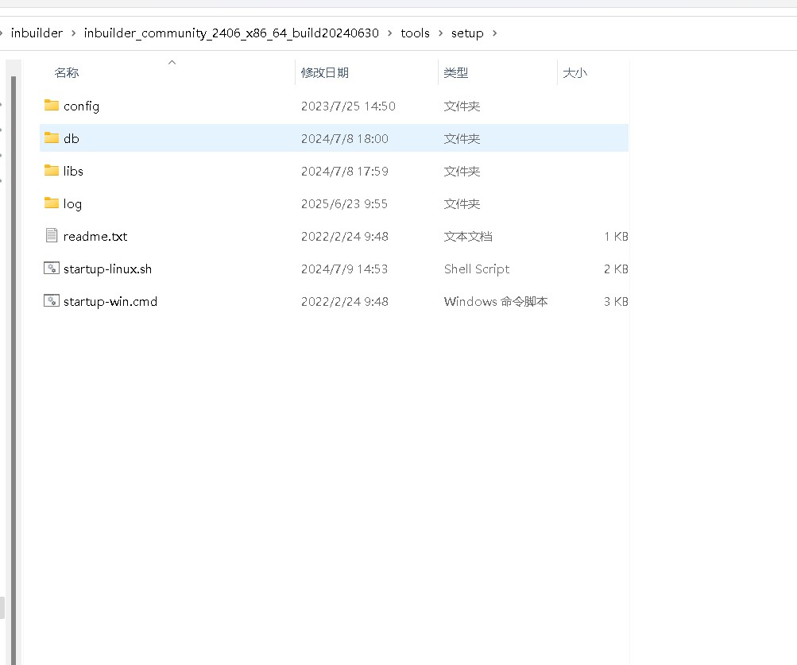Click the readme.txt text file icon
This screenshot has height=665, width=797.
(49, 236)
